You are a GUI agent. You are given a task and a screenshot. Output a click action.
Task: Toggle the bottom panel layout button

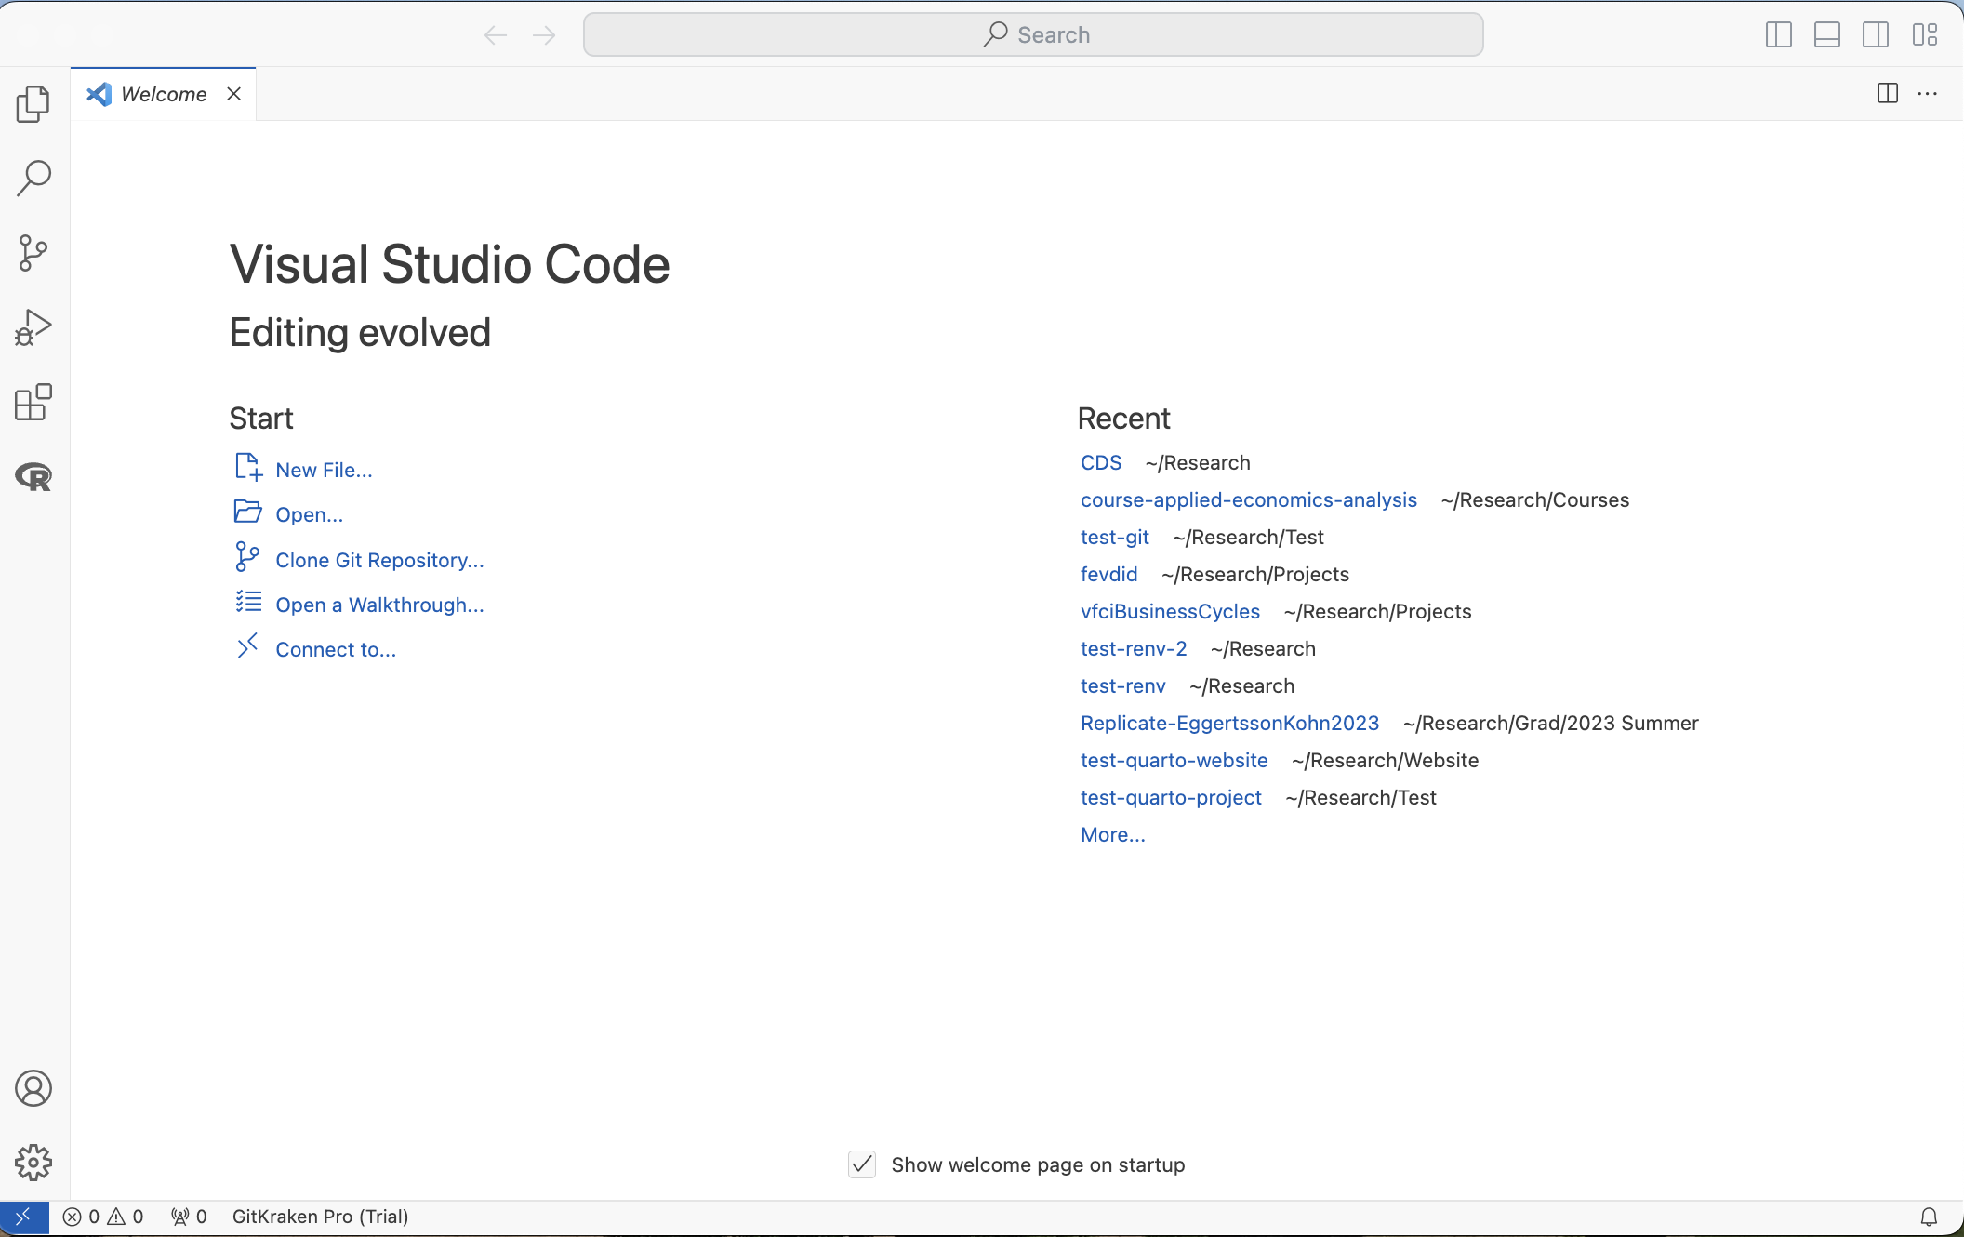coord(1826,35)
